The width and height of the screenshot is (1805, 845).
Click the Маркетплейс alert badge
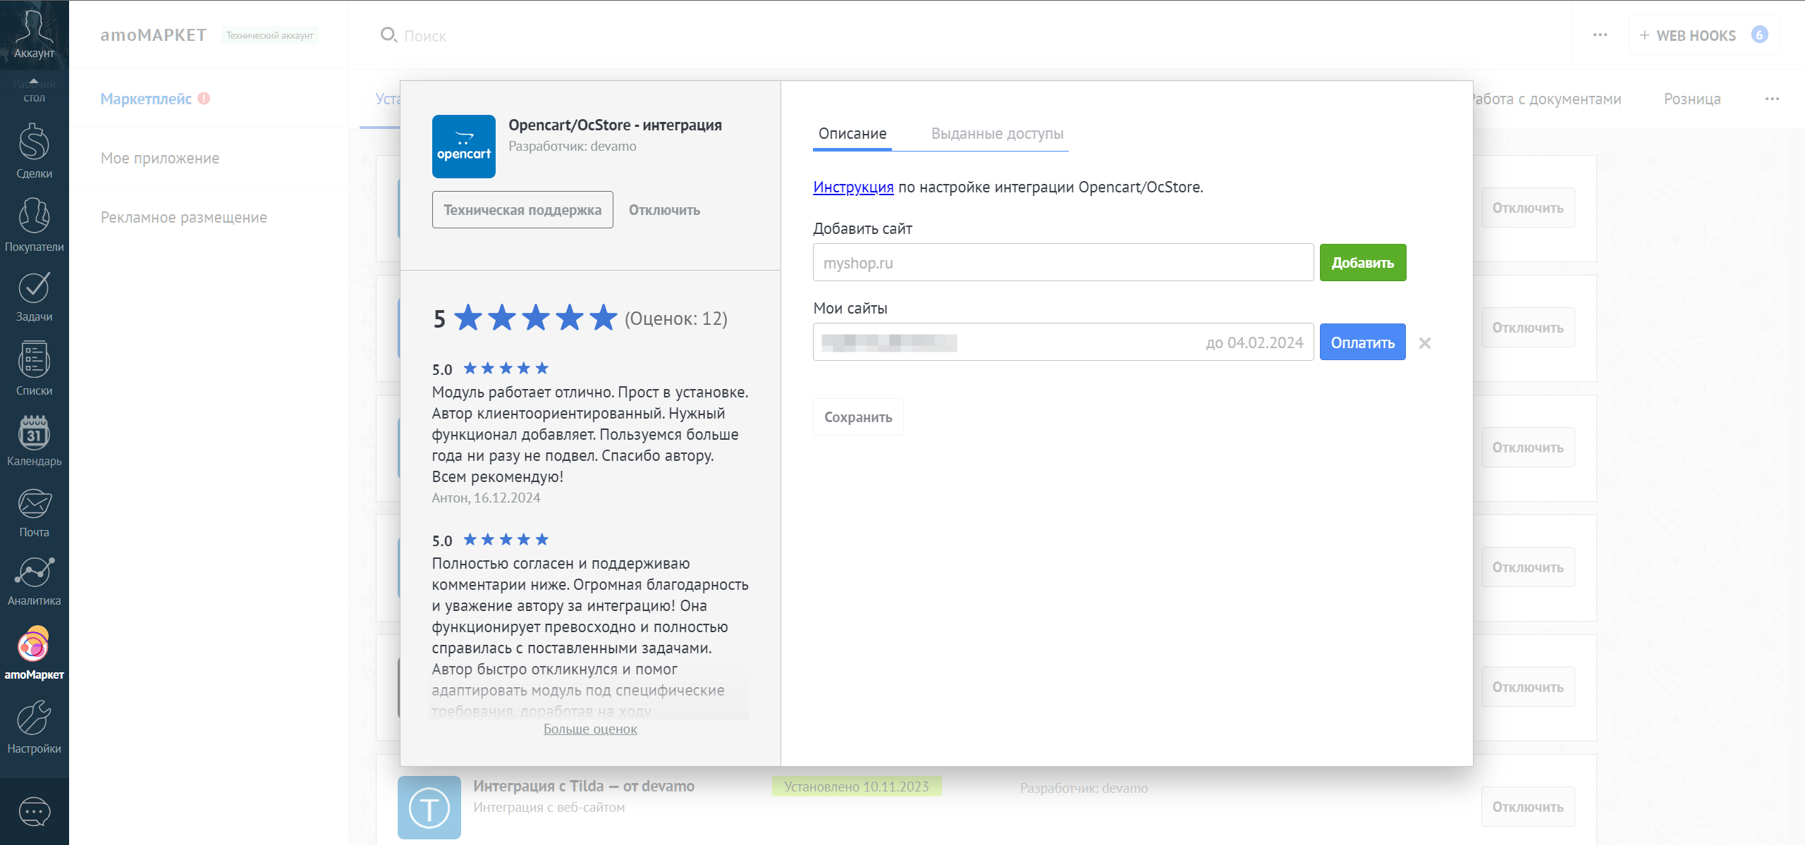(204, 99)
